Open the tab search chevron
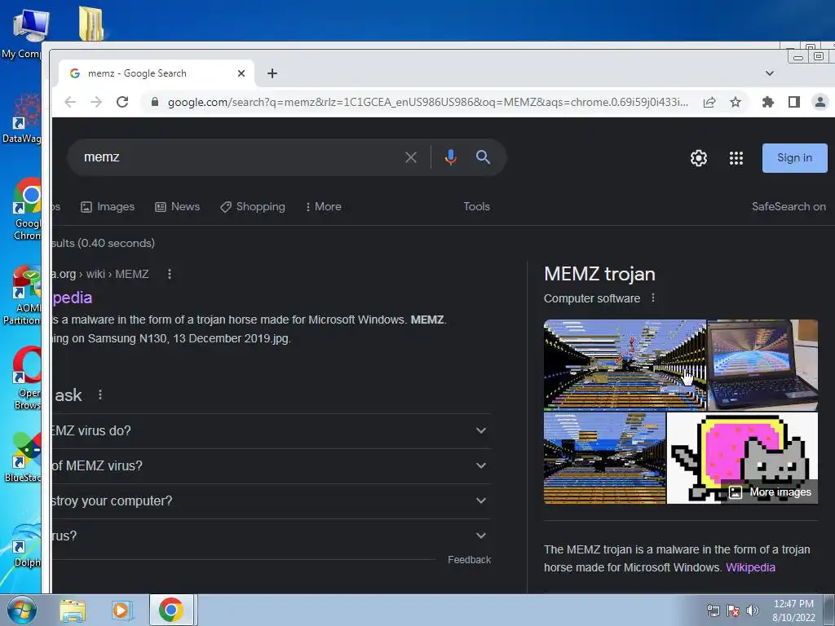This screenshot has width=835, height=626. (770, 73)
